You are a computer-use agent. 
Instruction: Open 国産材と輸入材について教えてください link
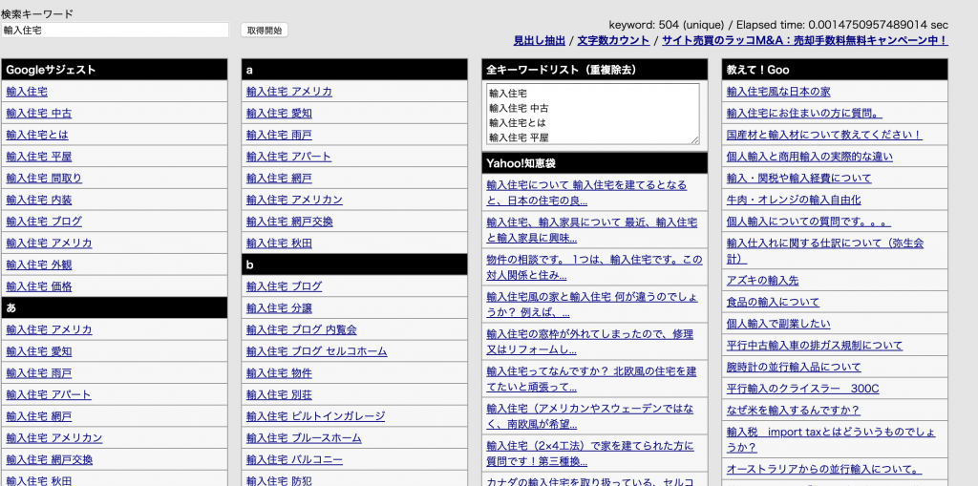[x=824, y=135]
